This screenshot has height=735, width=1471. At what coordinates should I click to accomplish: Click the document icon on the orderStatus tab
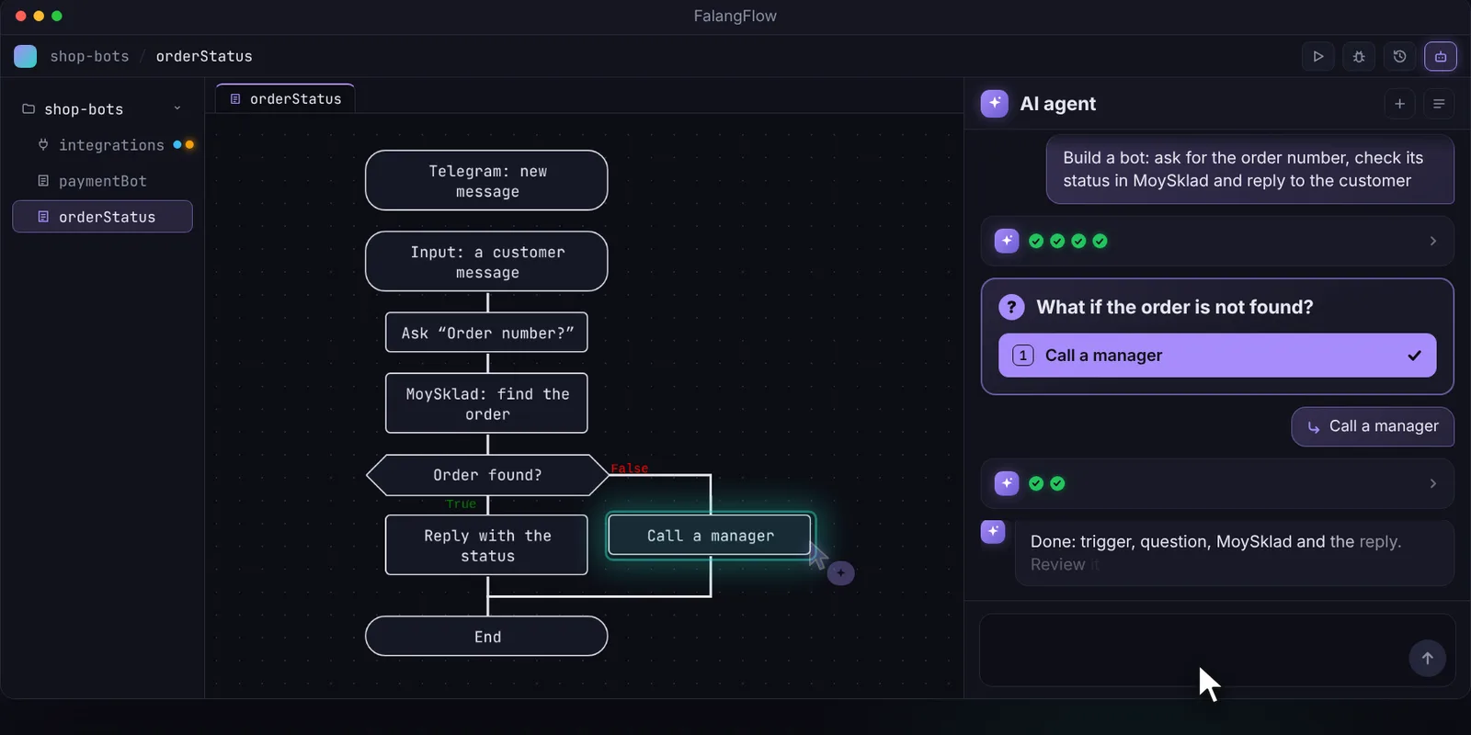[x=235, y=98]
